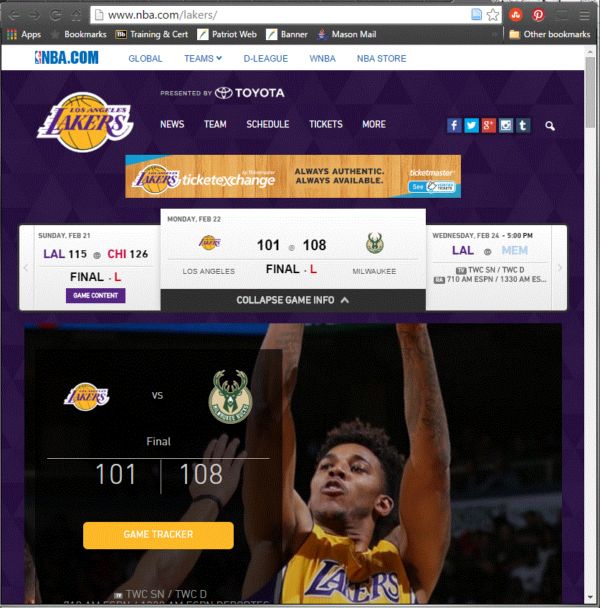Image resolution: width=600 pixels, height=608 pixels.
Task: Click the MILWAUKEE team name
Action: coord(374,272)
